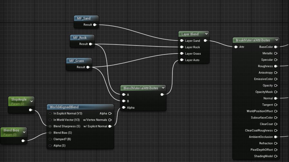This screenshot has height=162, width=289.
Task: Click the ShadingModel output pin
Action: pyautogui.click(x=276, y=156)
